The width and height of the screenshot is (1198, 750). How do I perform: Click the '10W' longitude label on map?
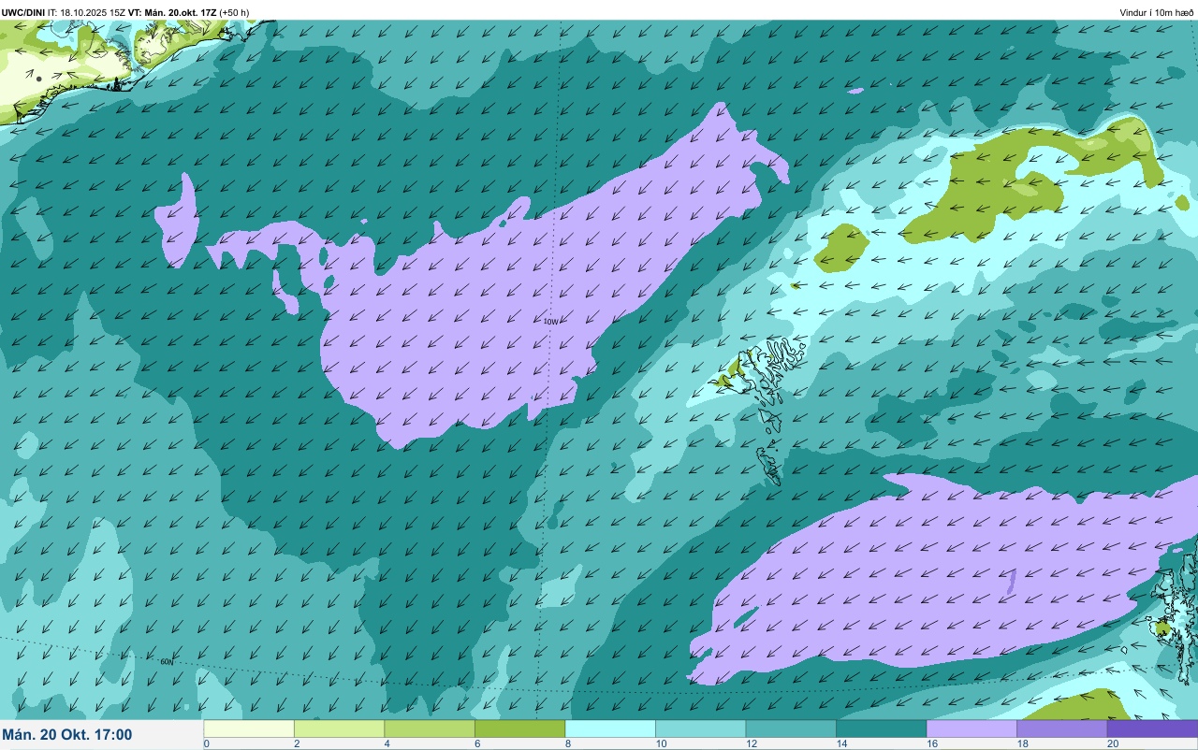[x=551, y=321]
